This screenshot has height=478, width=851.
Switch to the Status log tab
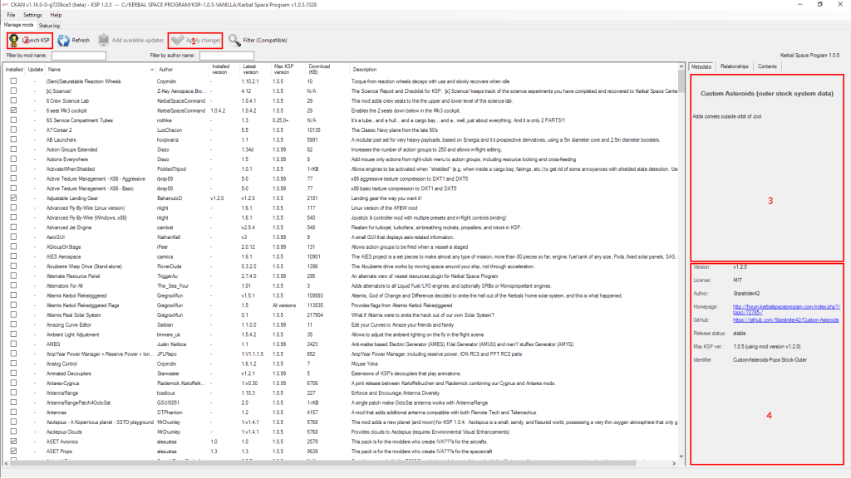tap(49, 26)
